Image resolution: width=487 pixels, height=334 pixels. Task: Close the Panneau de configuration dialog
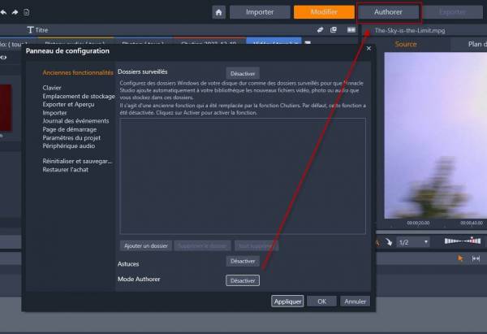(x=369, y=49)
